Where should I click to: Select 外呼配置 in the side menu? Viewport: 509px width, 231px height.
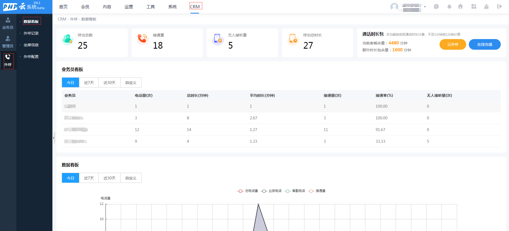tap(31, 57)
